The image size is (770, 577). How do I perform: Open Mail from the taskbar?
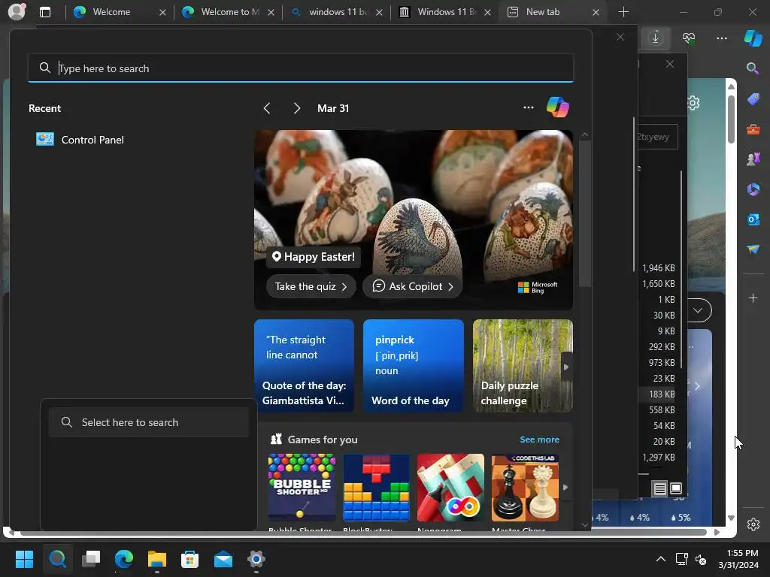click(x=223, y=559)
